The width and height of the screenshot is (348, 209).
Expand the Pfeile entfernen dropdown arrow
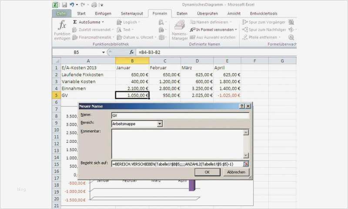(280, 37)
